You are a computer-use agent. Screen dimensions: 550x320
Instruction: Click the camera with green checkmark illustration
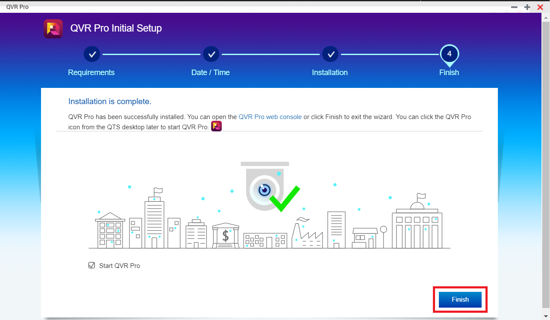pyautogui.click(x=270, y=187)
